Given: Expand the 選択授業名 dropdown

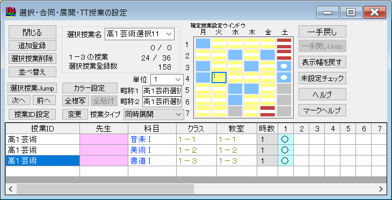Looking at the screenshot, I should point(169,34).
